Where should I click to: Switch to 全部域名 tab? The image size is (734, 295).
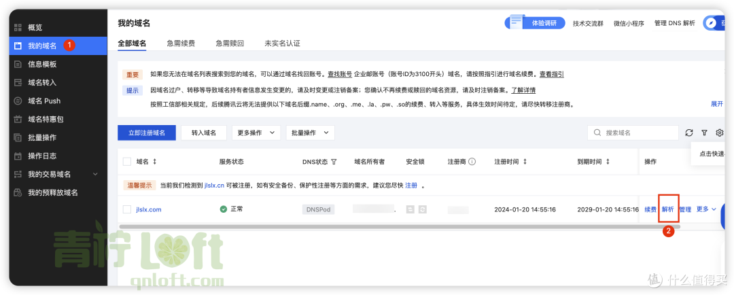tap(132, 43)
